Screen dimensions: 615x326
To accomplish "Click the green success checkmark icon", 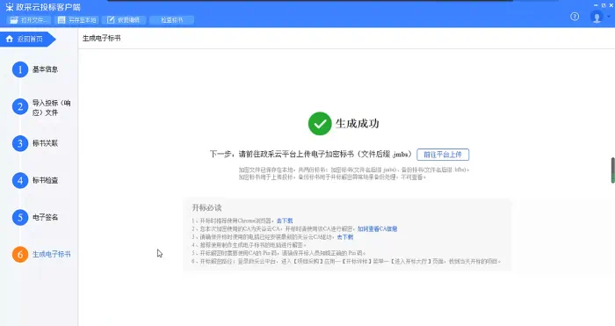I will tap(320, 124).
